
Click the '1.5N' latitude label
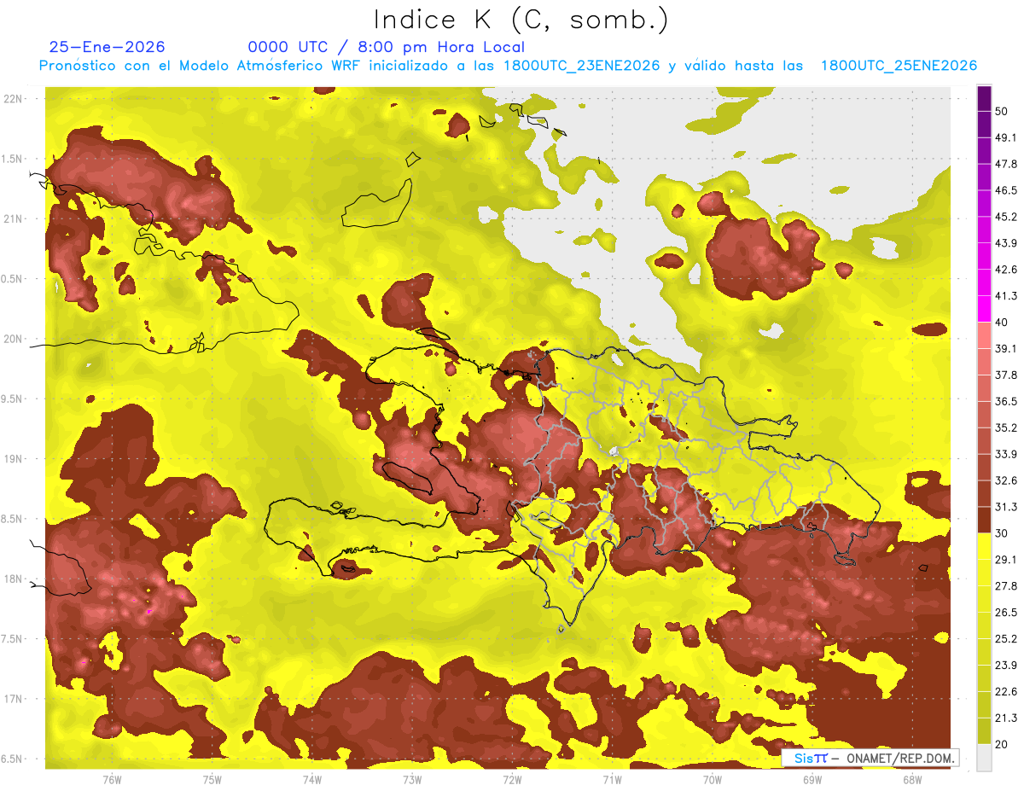(x=14, y=159)
